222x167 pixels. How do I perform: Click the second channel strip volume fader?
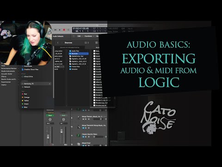(x=62, y=131)
